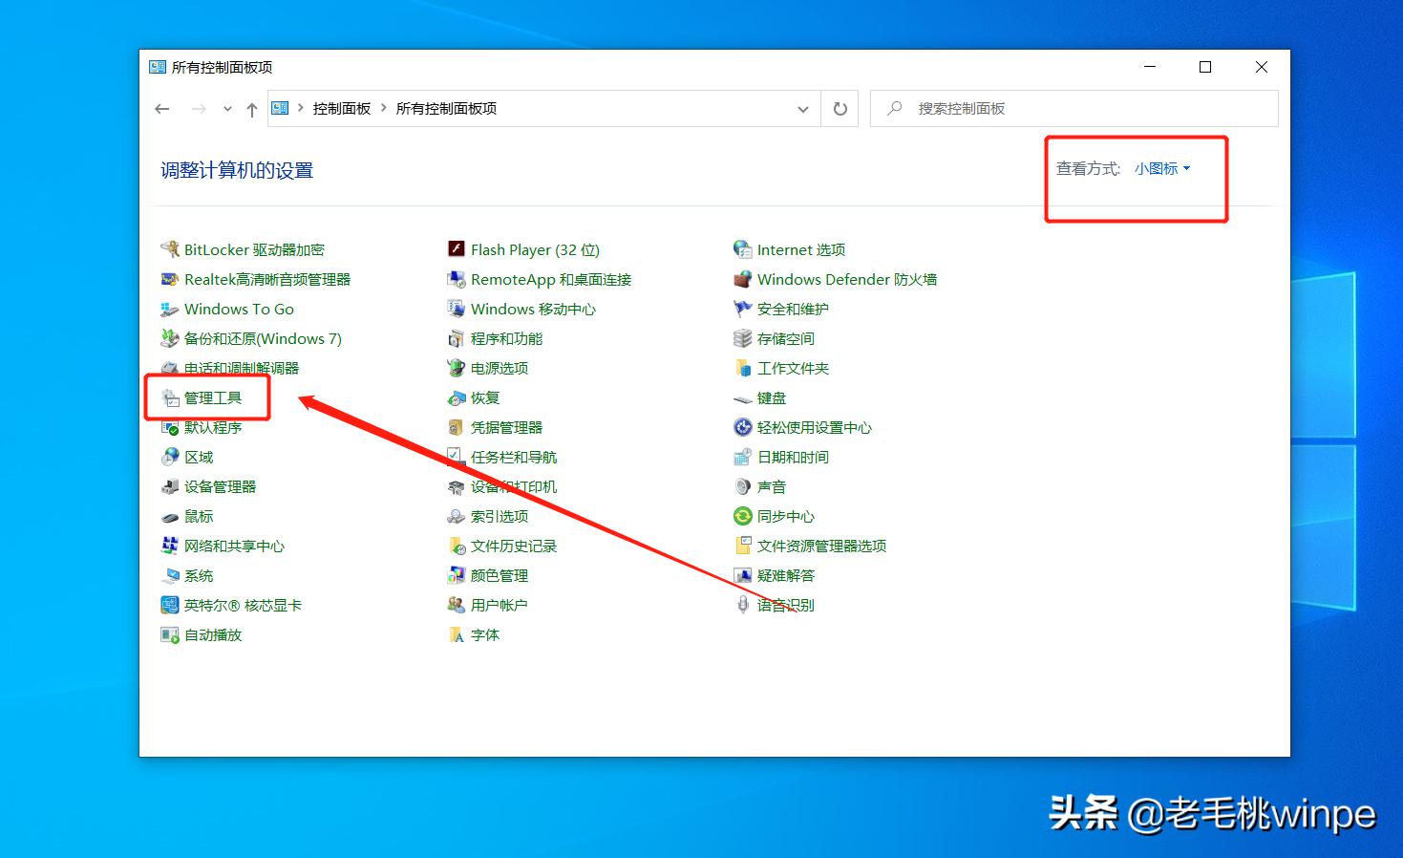Screen dimensions: 1403x858
Task: Expand the address bar history dropdown
Action: coord(803,108)
